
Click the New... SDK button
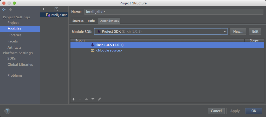tap(238, 31)
